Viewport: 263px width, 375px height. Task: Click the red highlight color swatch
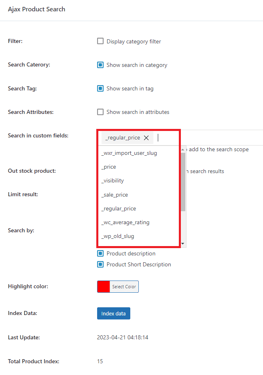point(104,287)
